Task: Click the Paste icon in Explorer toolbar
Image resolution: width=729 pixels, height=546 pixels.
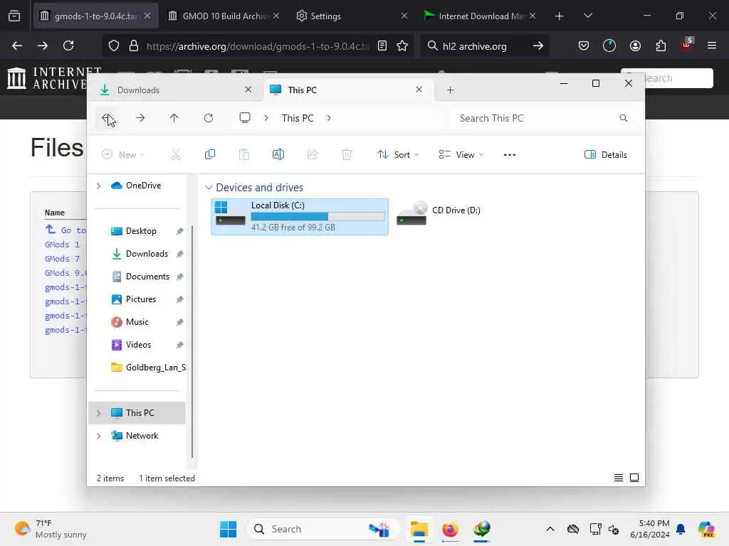Action: (x=244, y=154)
